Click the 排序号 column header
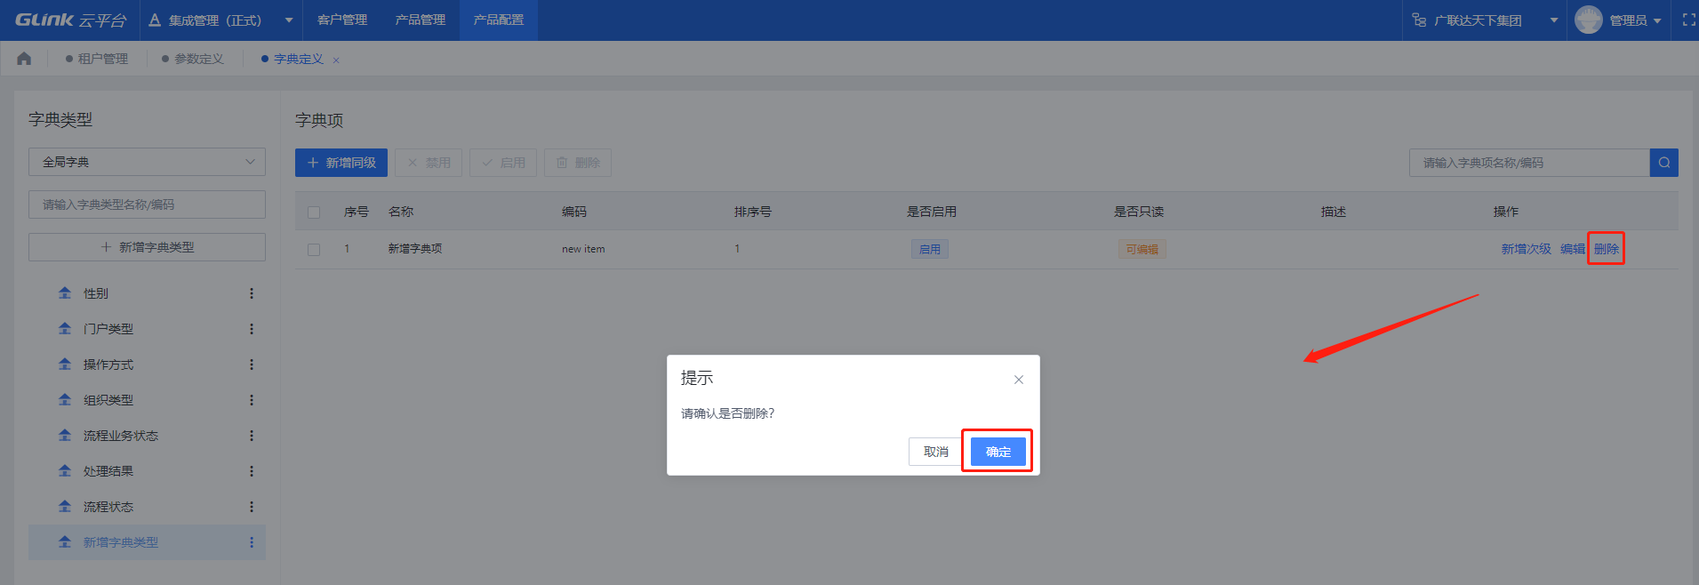 click(x=753, y=212)
